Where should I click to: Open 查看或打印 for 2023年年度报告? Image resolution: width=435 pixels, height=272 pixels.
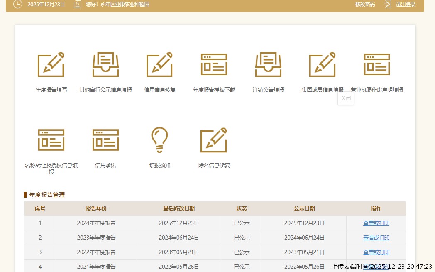click(376, 238)
